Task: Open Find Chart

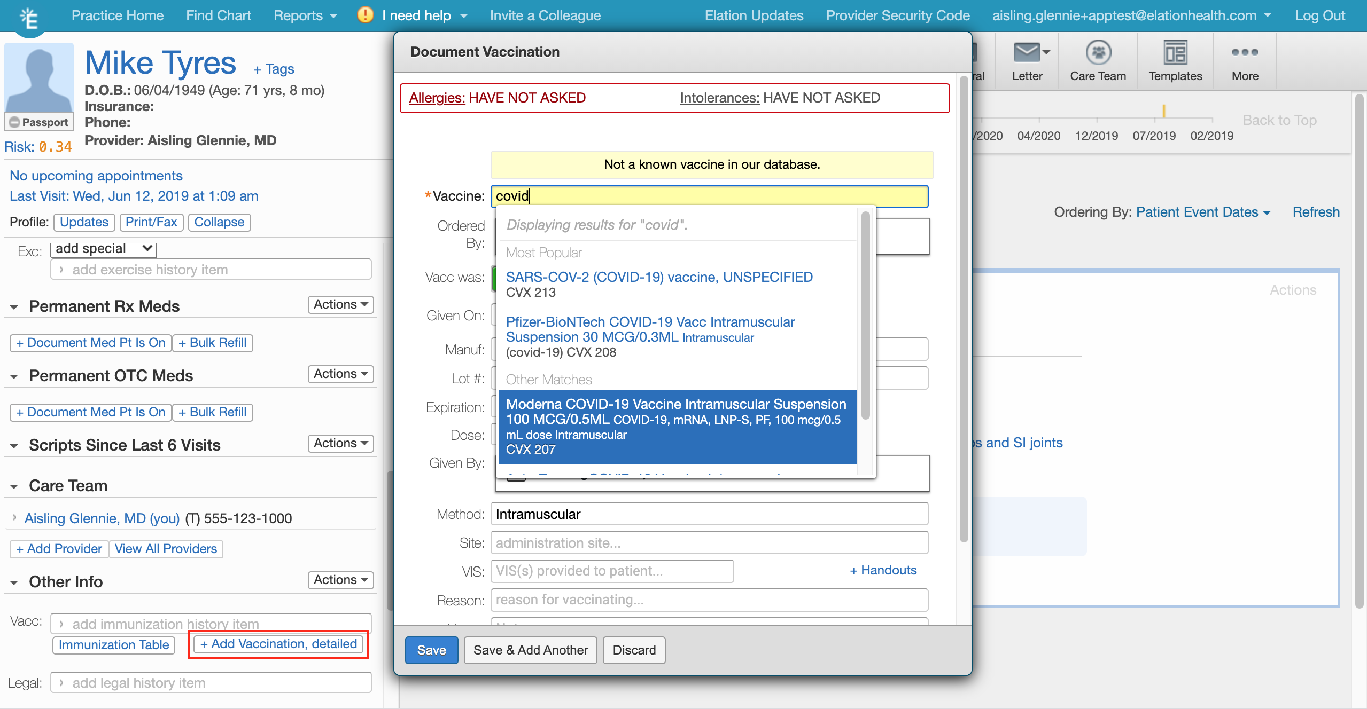Action: [219, 15]
